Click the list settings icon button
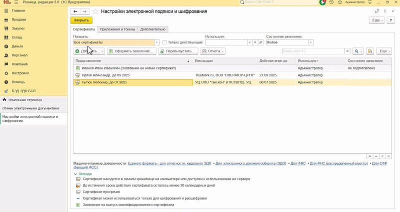400x212 pixels. [370, 51]
